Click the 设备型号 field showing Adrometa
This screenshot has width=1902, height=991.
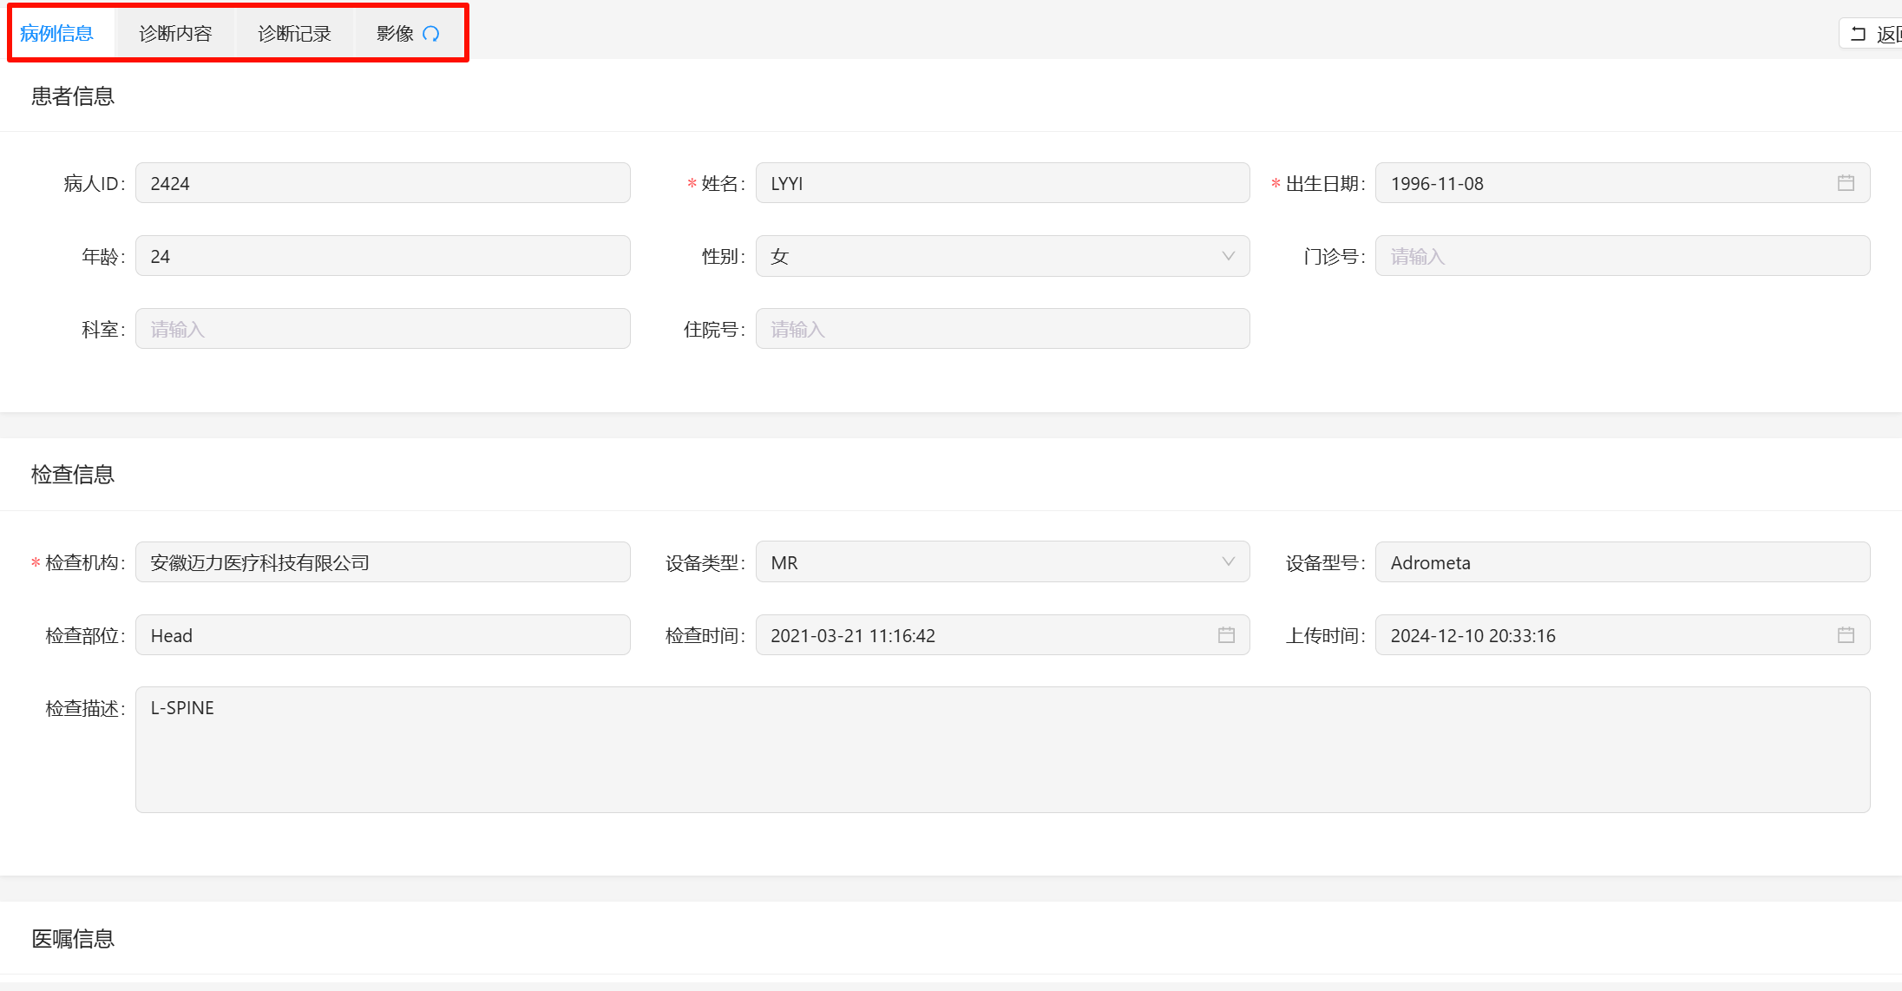pos(1621,562)
